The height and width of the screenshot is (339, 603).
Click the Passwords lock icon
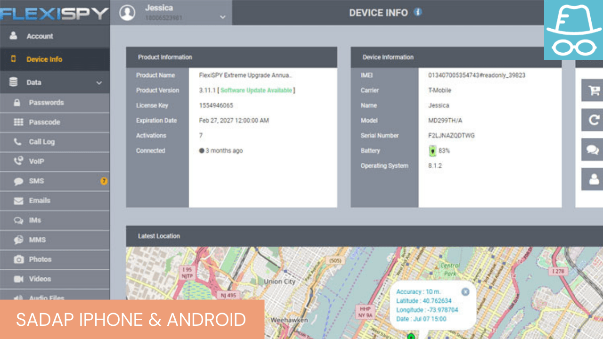coord(17,102)
